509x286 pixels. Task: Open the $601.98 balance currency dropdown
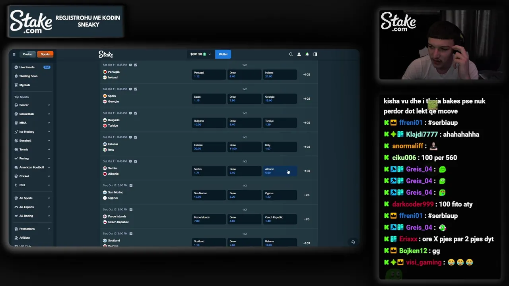tap(201, 54)
